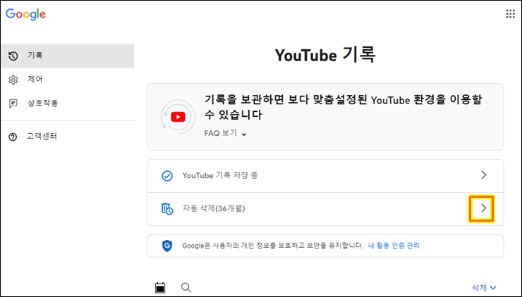The image size is (522, 297).
Task: Click the blue checkmark icon for YouTube 기록 저장 중
Action: pos(167,176)
